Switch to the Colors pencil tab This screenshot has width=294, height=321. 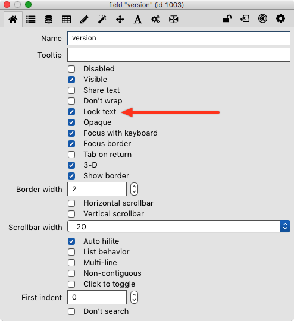pyautogui.click(x=85, y=20)
